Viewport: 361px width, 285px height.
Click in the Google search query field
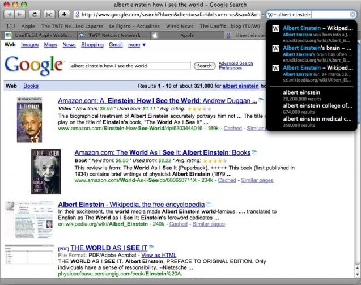[130, 66]
